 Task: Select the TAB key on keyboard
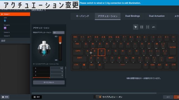[x=77, y=45]
